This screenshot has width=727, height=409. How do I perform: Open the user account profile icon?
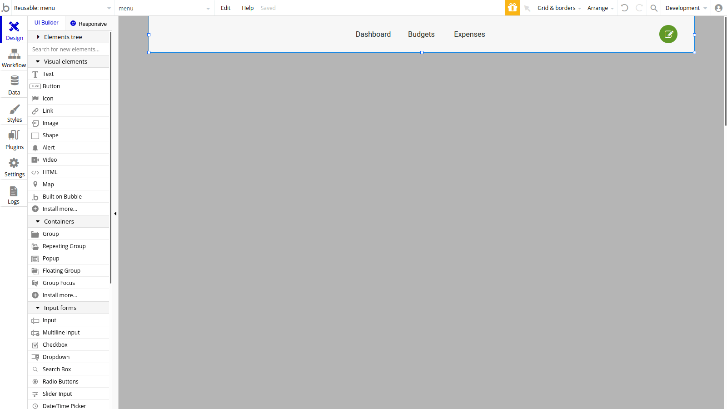(718, 8)
